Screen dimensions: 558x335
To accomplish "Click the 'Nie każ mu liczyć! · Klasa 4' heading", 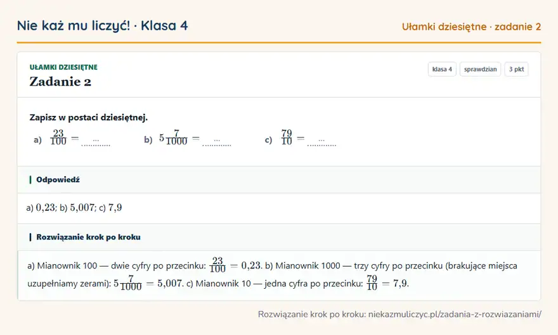I will [x=103, y=25].
